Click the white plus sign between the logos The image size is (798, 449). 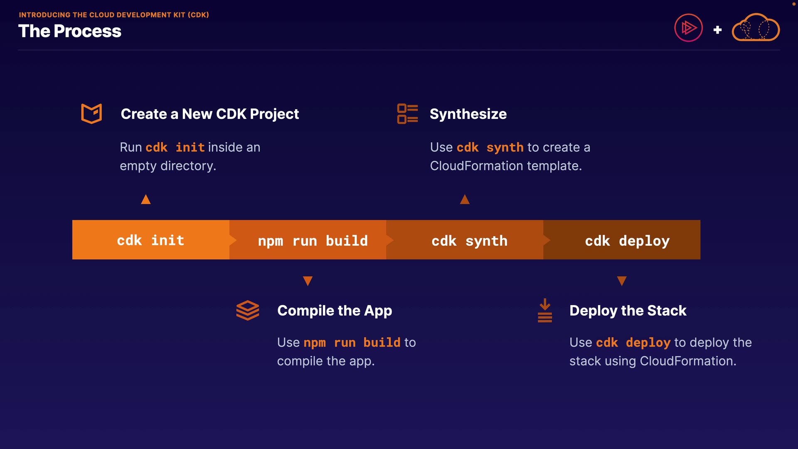click(x=717, y=30)
